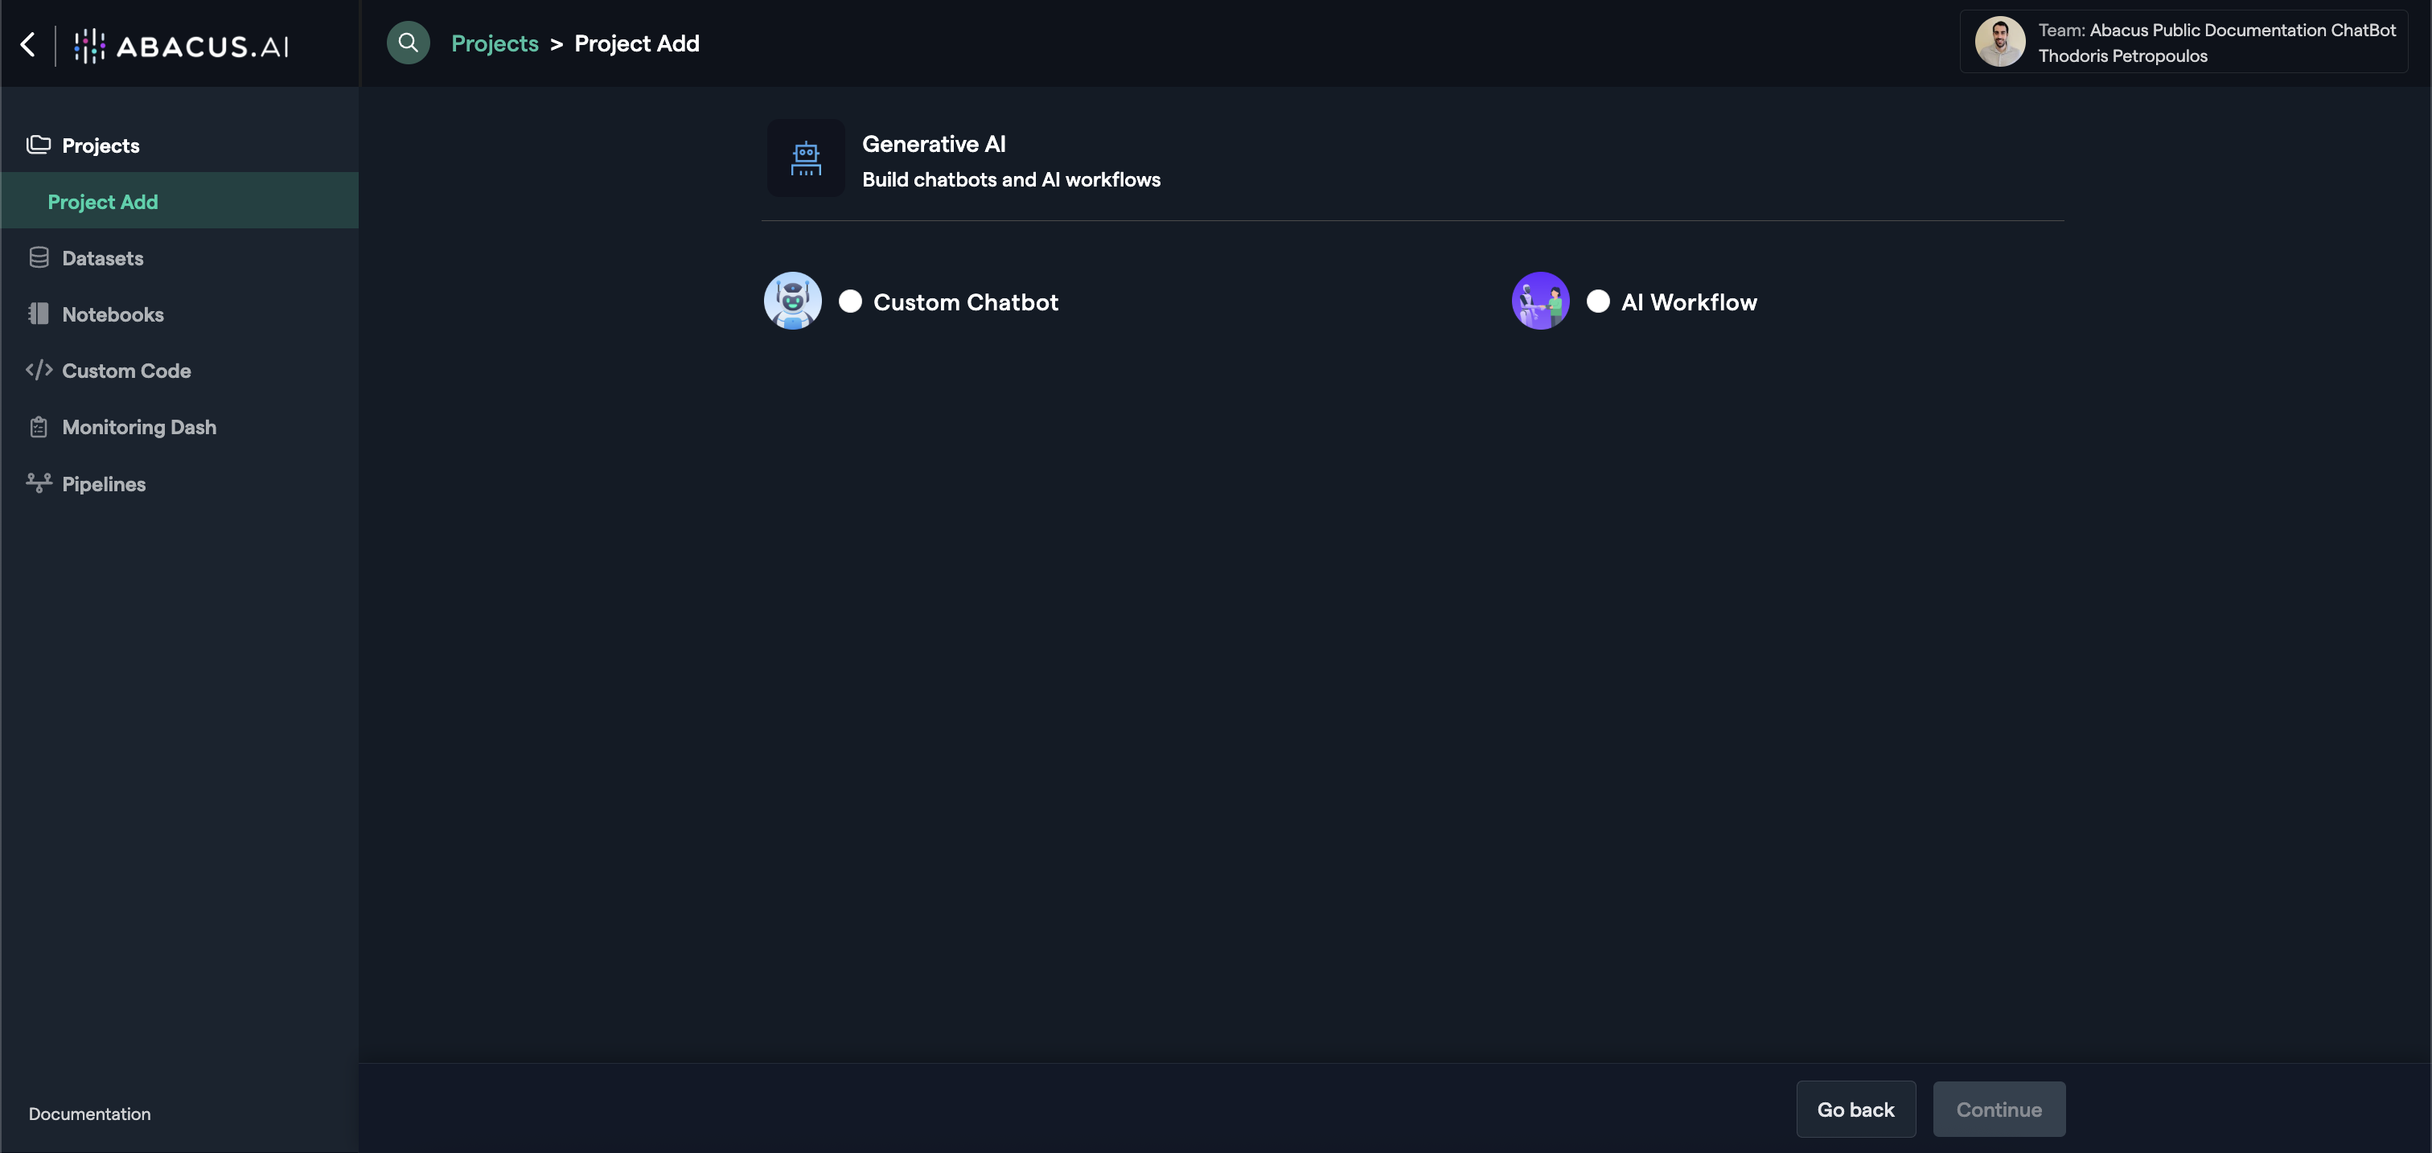Click the Datasets database icon
This screenshot has height=1153, width=2432.
click(39, 257)
